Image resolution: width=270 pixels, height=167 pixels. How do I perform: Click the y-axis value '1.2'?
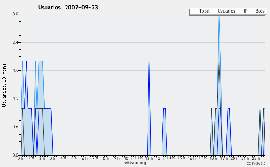tap(15, 99)
